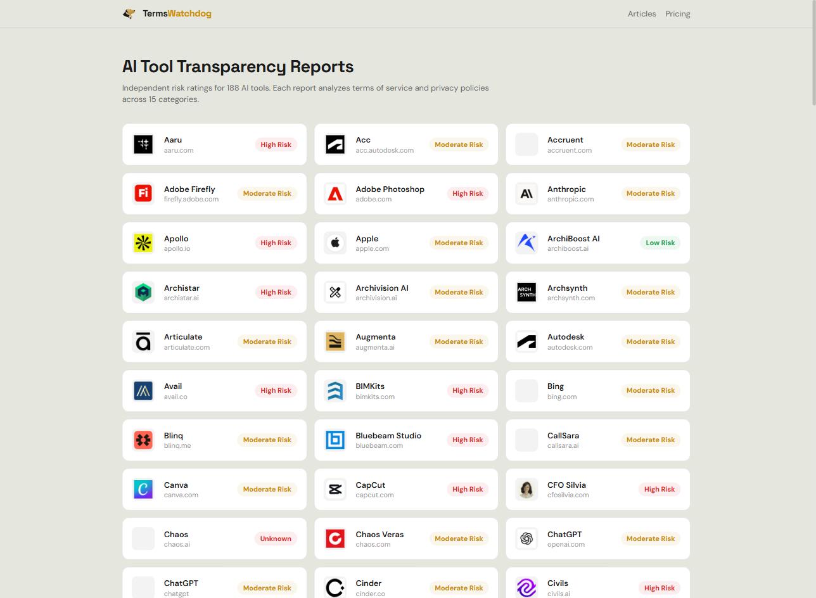Click the apple.com domain text
Image resolution: width=816 pixels, height=598 pixels.
pos(373,248)
